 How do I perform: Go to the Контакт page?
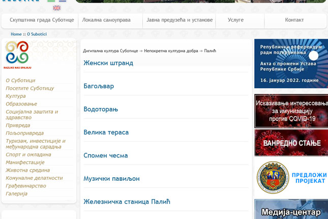click(x=294, y=20)
